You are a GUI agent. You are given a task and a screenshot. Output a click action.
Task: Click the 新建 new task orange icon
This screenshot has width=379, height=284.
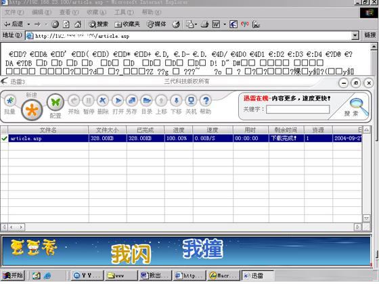(x=32, y=110)
